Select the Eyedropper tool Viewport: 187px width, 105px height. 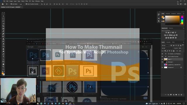[x=3, y=31]
